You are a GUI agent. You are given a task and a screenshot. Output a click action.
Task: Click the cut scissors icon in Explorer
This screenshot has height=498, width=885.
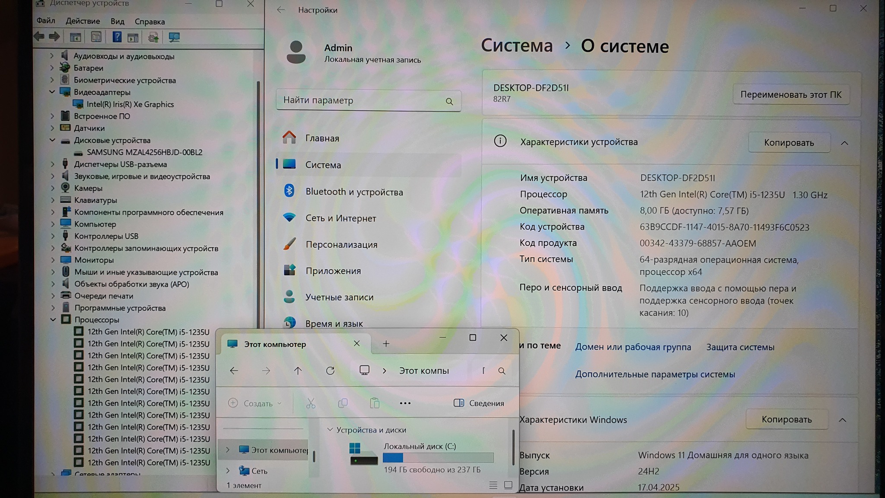(310, 403)
